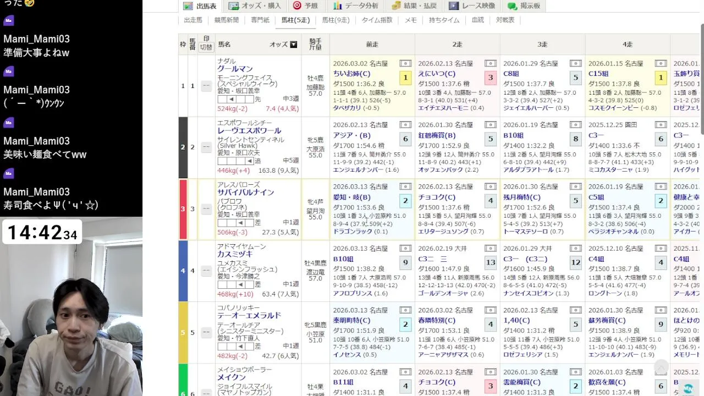Screen dimensions: 704x396
Task: Open race video for C3二 三 大井 race
Action: [491, 249]
